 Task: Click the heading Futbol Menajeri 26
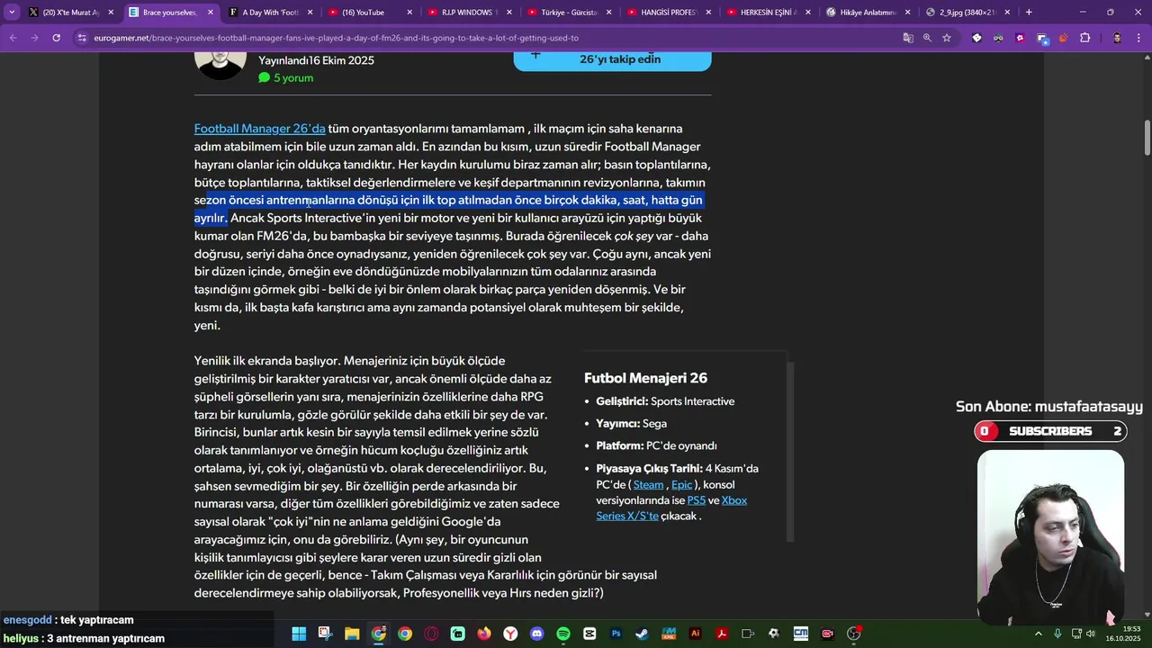(x=645, y=378)
